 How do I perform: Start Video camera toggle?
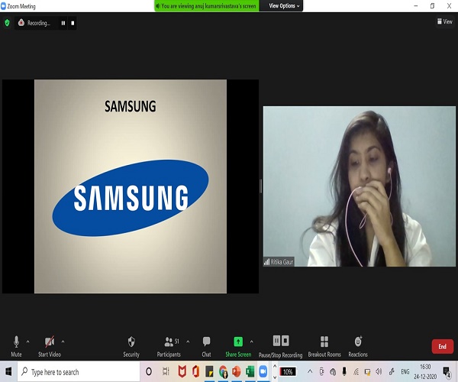pos(50,346)
